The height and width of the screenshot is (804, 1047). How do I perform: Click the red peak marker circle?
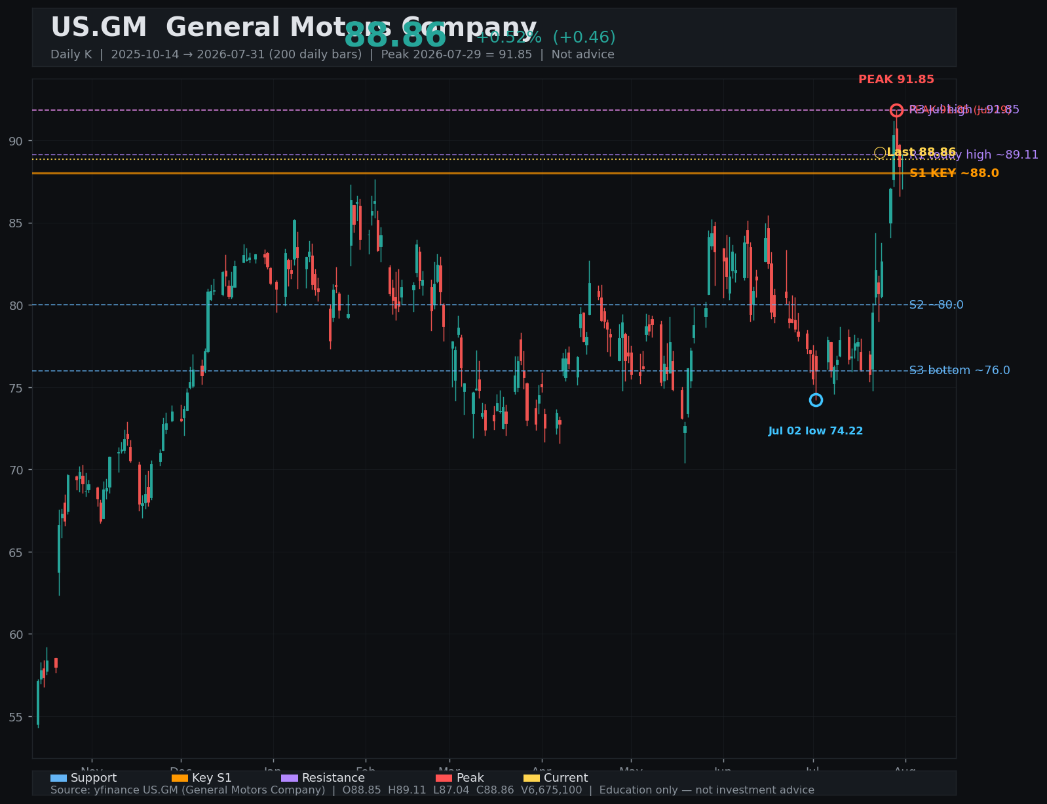[896, 110]
